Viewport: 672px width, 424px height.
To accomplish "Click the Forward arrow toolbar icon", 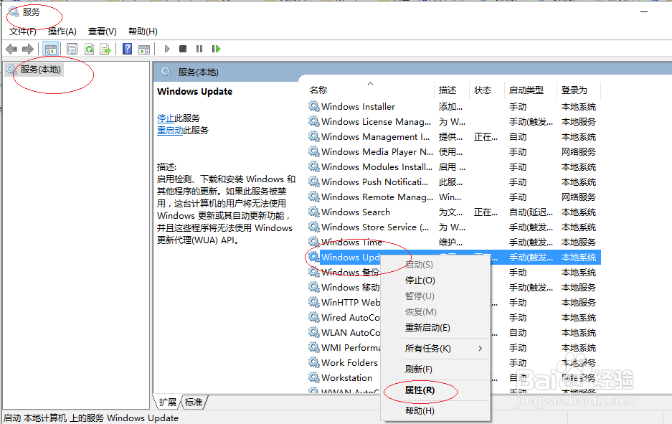I will tap(28, 49).
